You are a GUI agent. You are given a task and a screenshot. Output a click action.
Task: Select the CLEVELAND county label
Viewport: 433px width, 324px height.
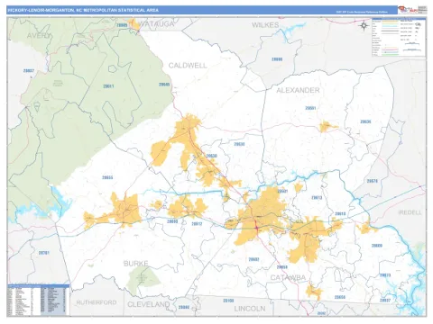(x=149, y=304)
